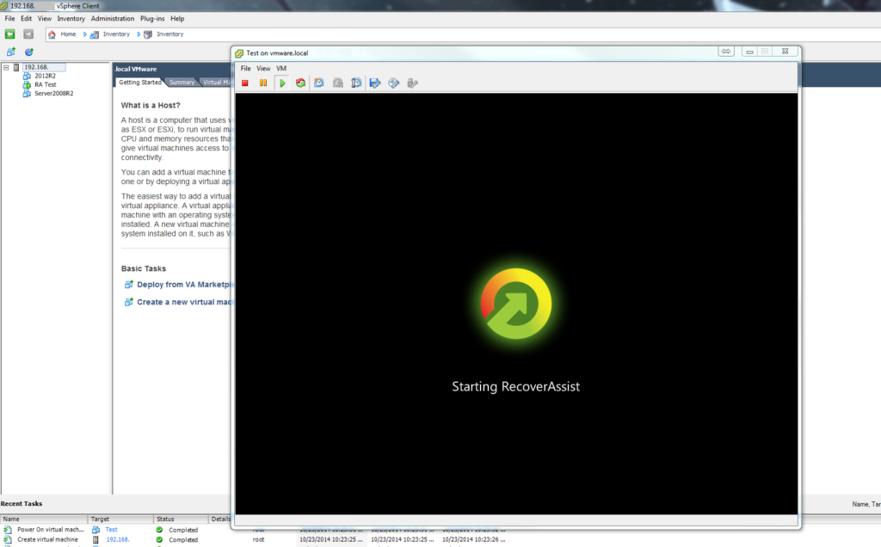Click the Take Snapshot icon
This screenshot has width=881, height=547.
318,83
